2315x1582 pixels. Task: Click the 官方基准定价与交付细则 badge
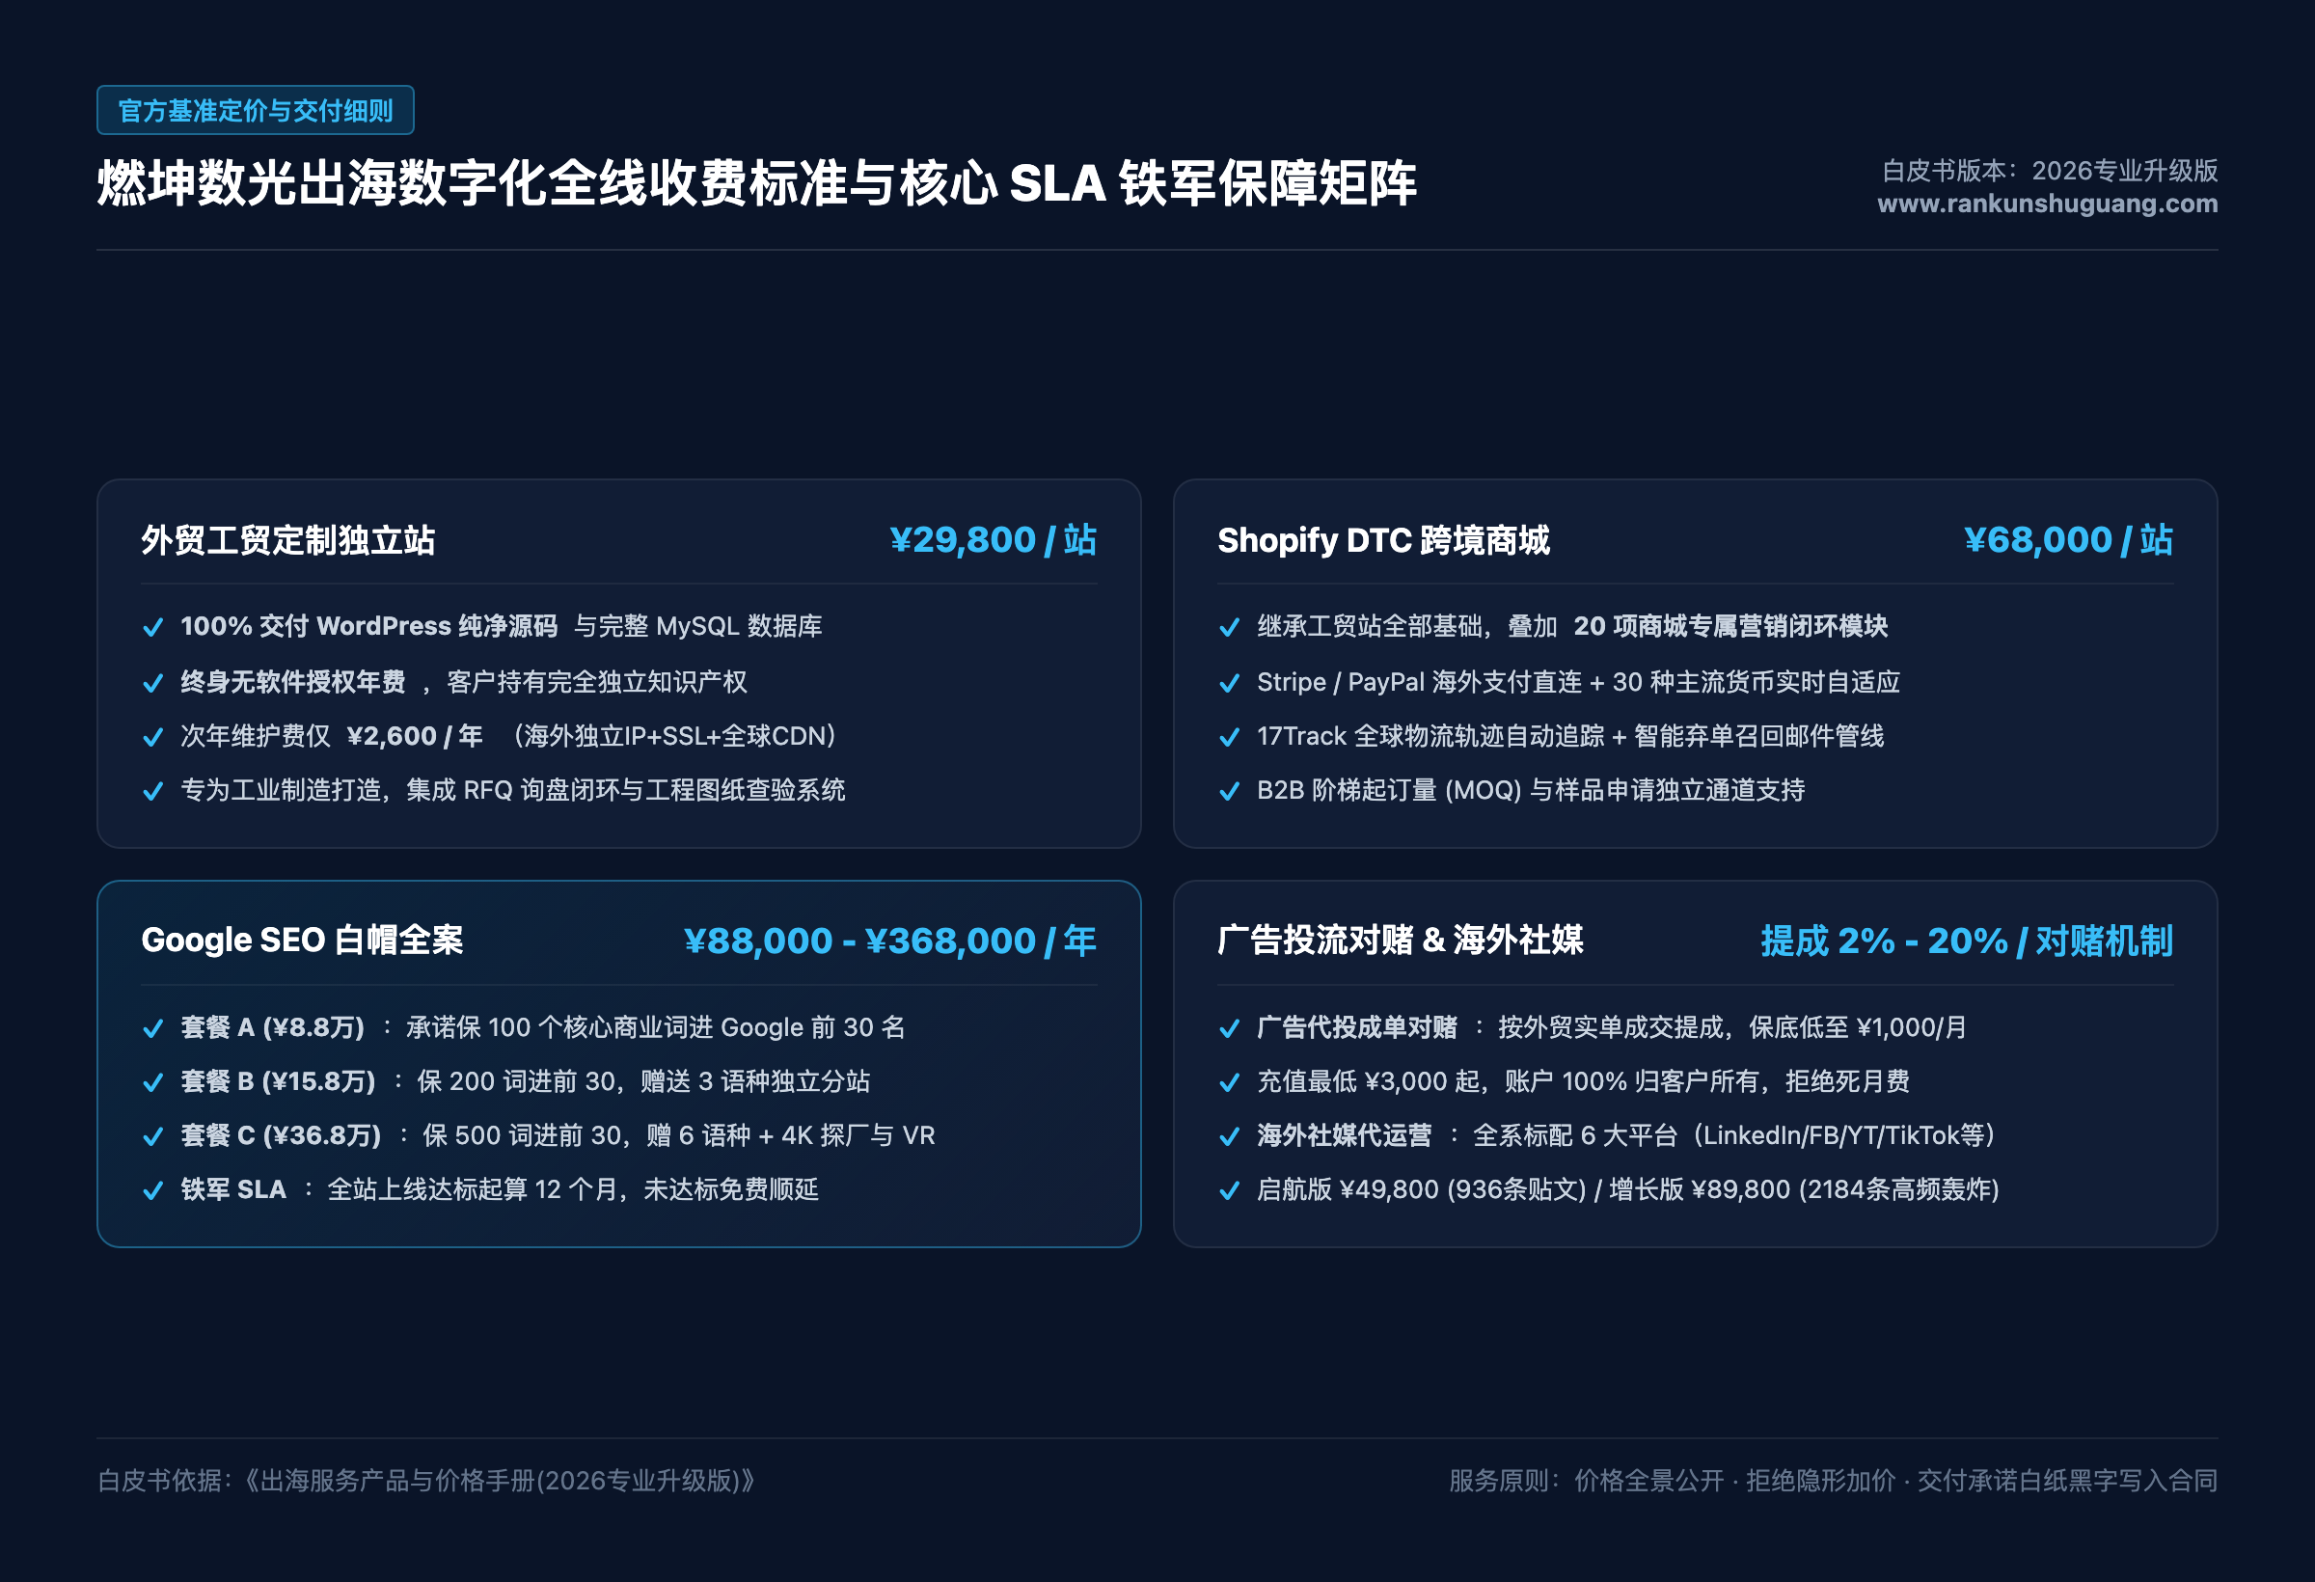click(x=255, y=111)
